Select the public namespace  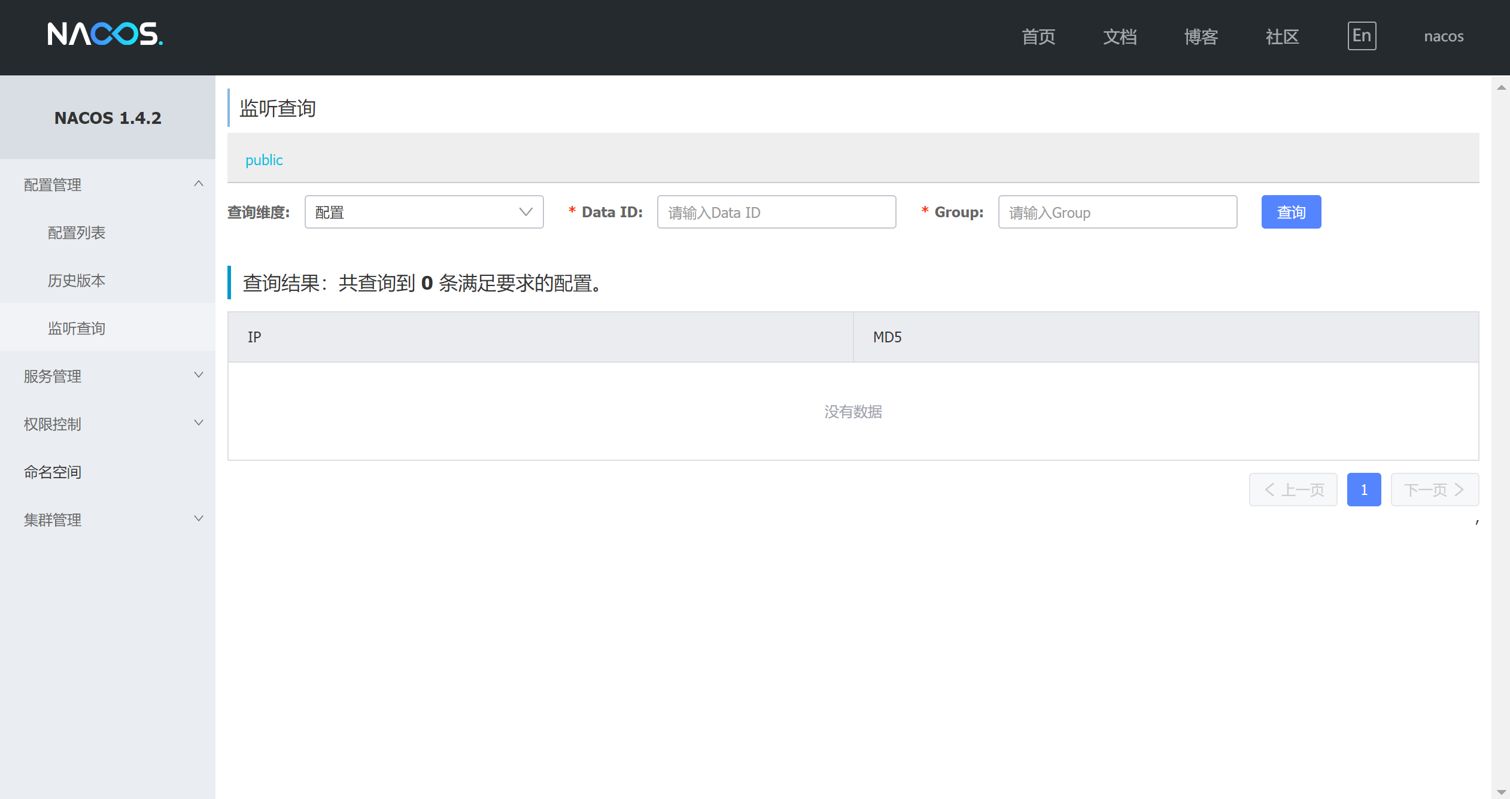coord(264,160)
